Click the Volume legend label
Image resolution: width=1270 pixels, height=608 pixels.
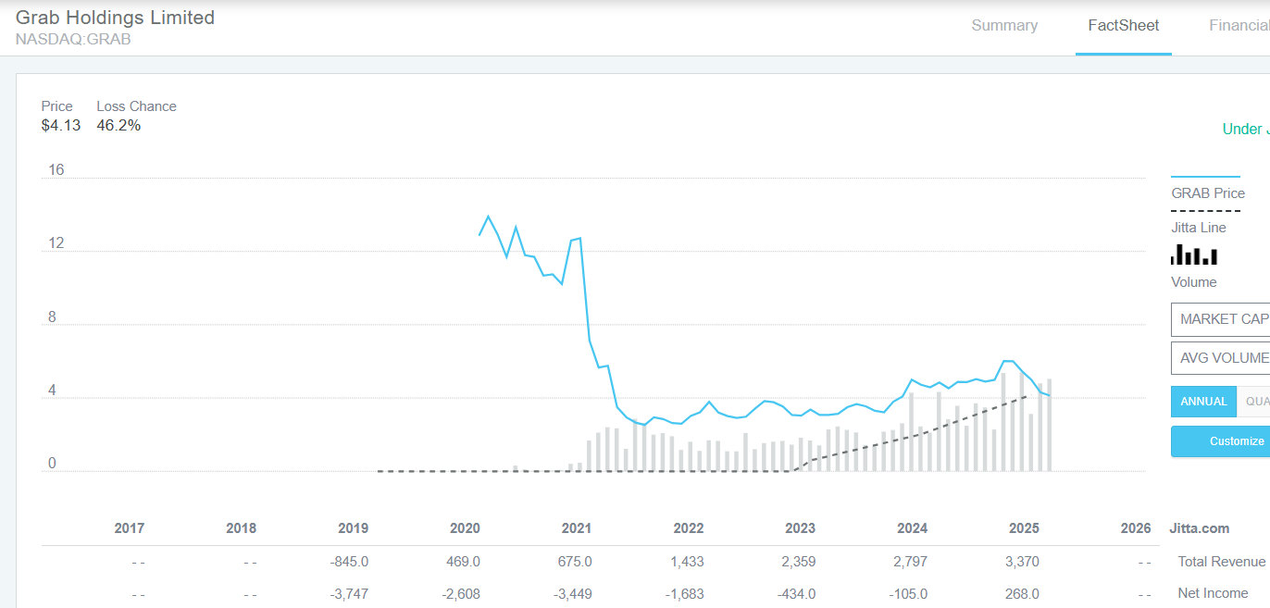(x=1194, y=282)
